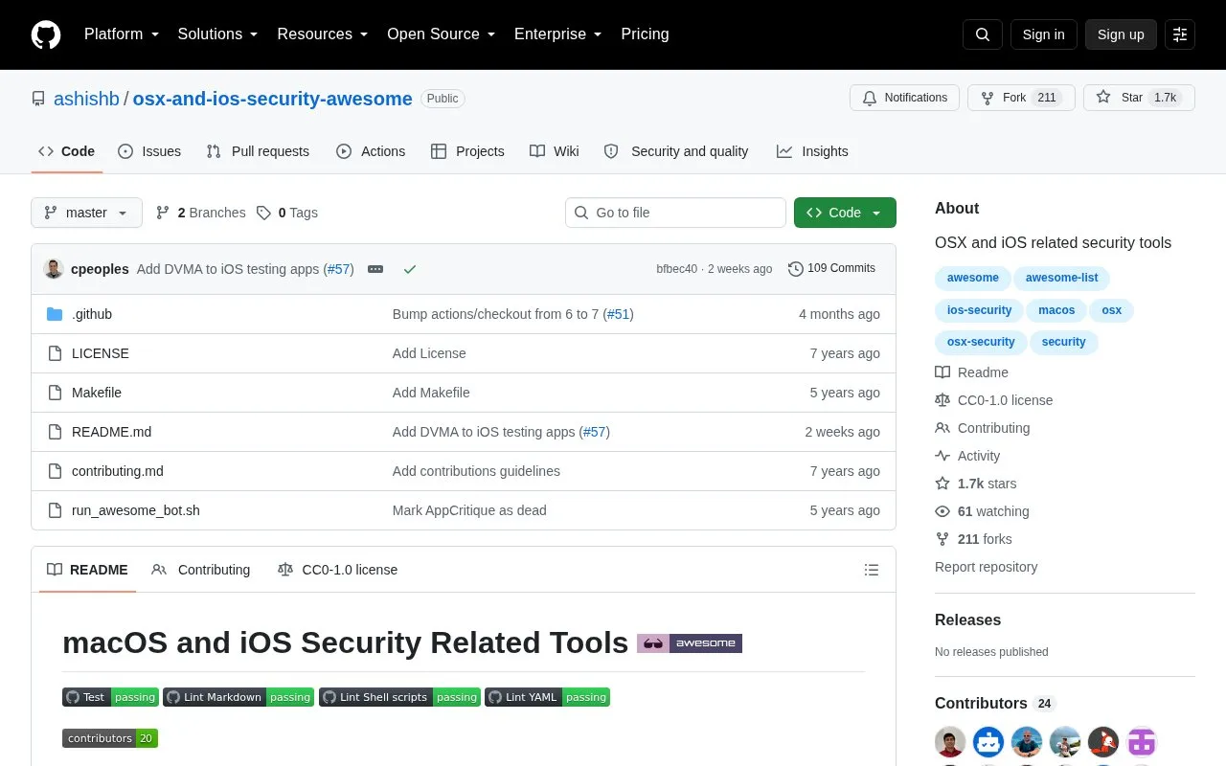Click the green checkmark commit status icon
1226x766 pixels.
coord(410,269)
